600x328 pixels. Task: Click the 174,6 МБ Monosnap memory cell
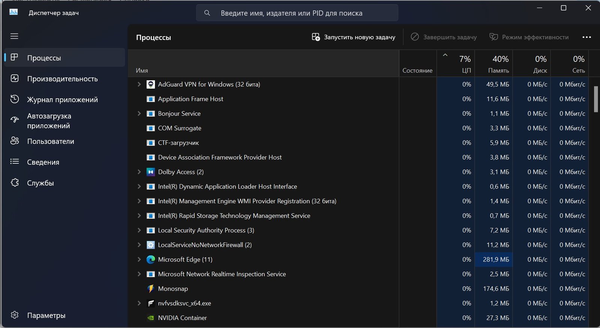pyautogui.click(x=493, y=289)
